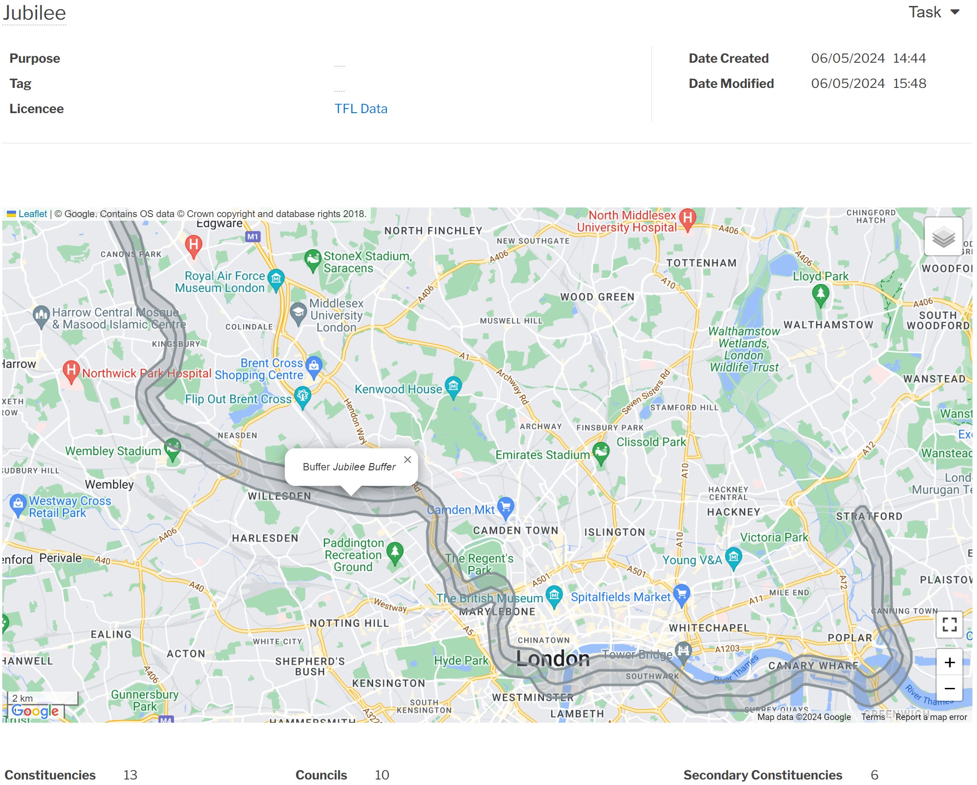Click Date Modified value 15:48
Screen dimensions: 977x785
[909, 84]
